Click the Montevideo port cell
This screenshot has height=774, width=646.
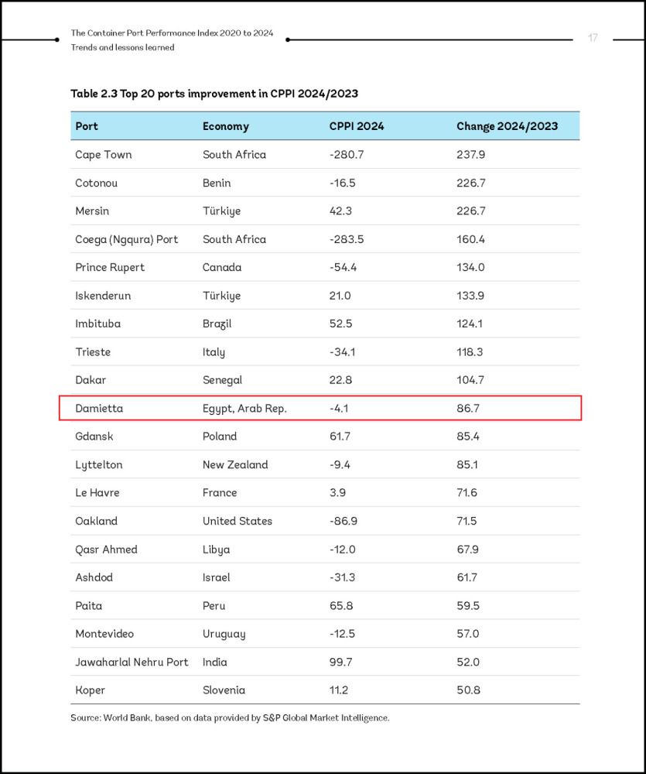[x=104, y=634]
